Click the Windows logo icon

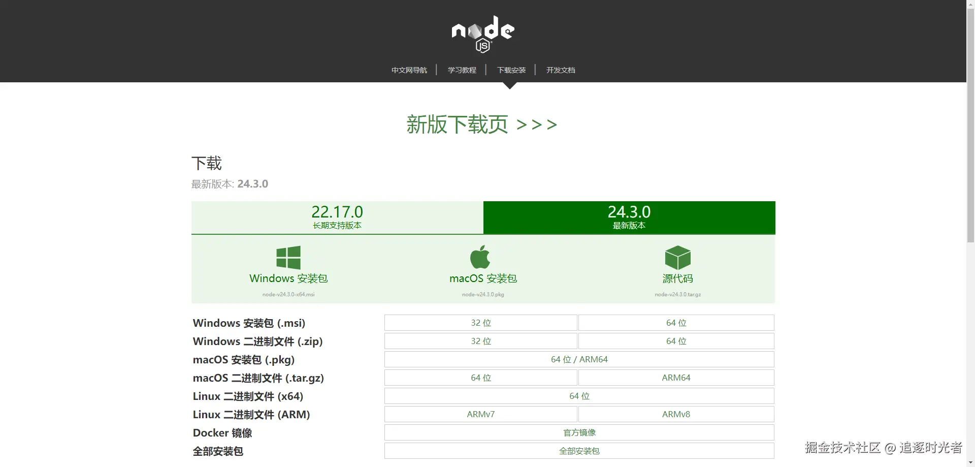288,257
